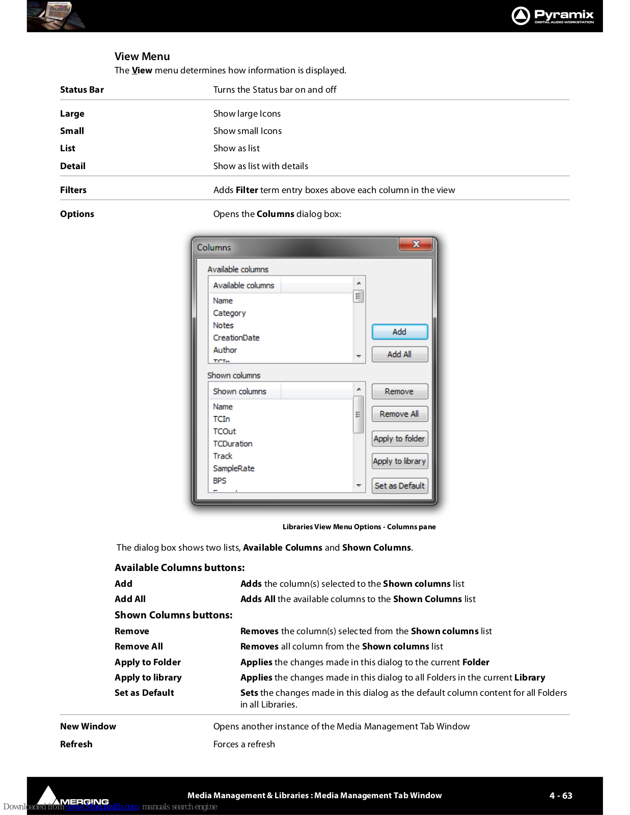Click the Pyramix logo in the header

(553, 16)
